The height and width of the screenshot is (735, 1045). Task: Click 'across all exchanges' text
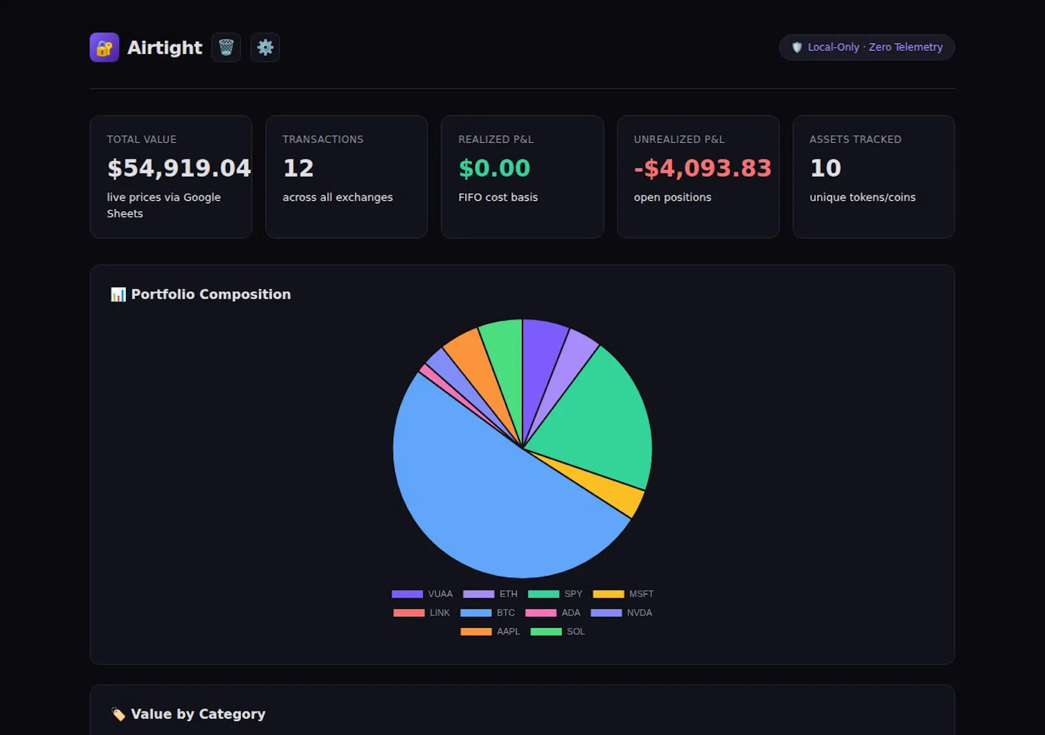point(338,197)
